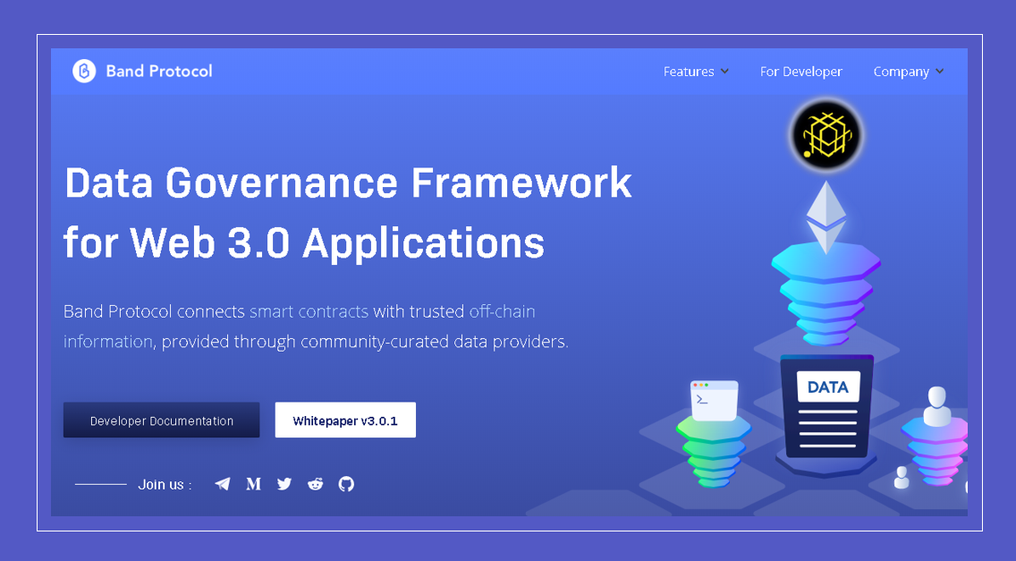Open the Features menu item
The height and width of the screenshot is (561, 1016).
tap(689, 72)
